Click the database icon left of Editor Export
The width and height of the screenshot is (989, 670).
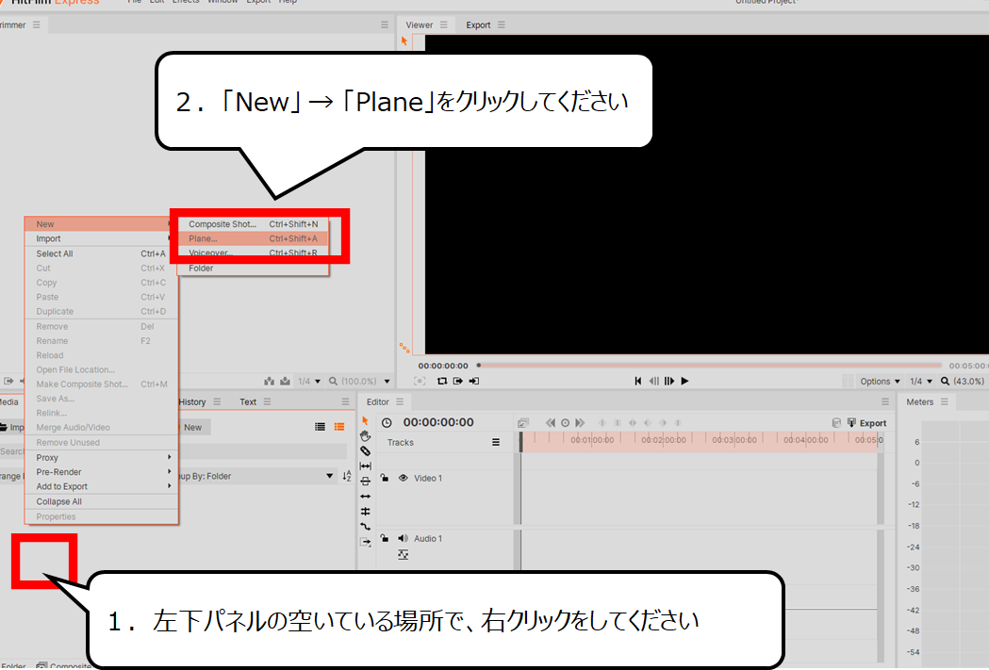coord(836,423)
